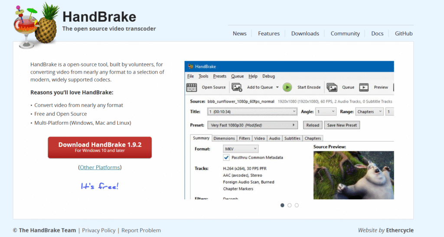Click the Open Source film clapper icon
Screen dimensions: 444x237
[192, 88]
